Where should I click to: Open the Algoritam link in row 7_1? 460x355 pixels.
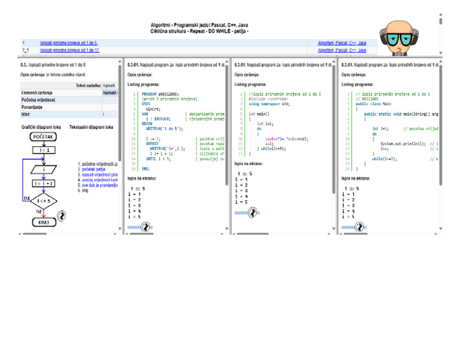pos(326,50)
